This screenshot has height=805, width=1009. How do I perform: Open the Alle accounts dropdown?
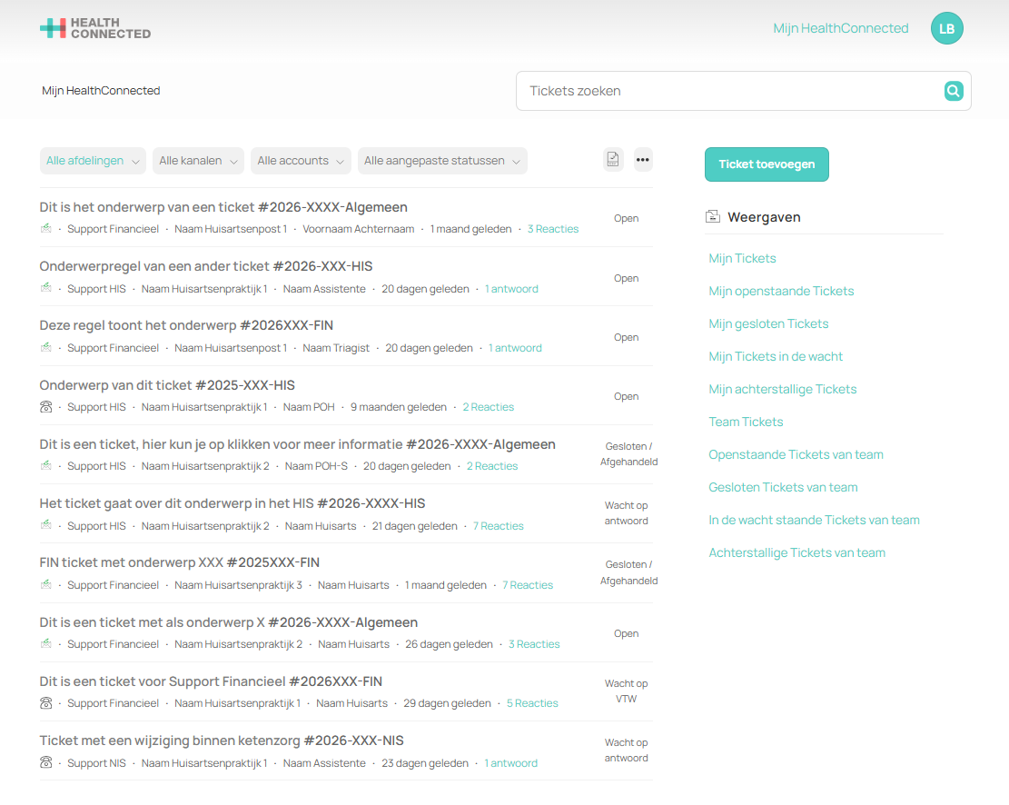pyautogui.click(x=301, y=161)
